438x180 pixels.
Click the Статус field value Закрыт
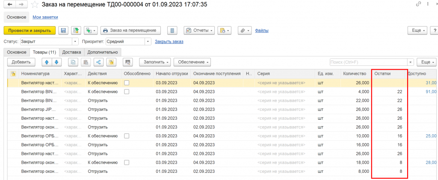(46, 41)
